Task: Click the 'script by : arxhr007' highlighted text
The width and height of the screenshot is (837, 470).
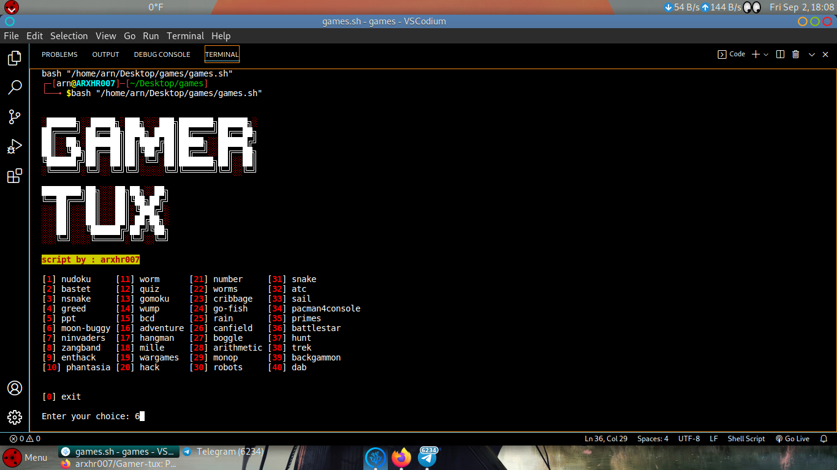Action: click(91, 259)
